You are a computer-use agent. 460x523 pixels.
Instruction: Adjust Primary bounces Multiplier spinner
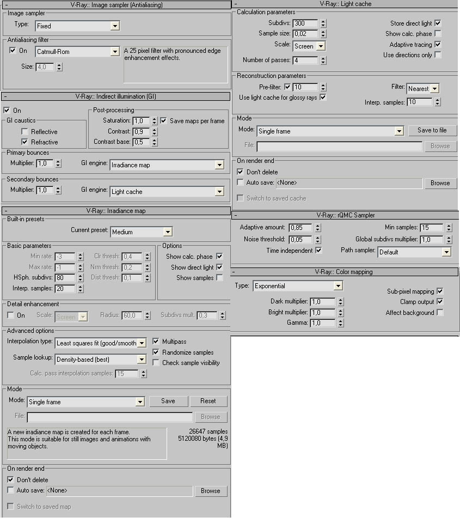58,163
